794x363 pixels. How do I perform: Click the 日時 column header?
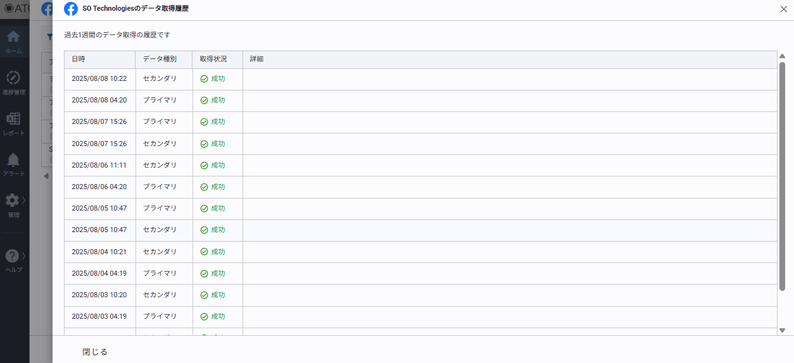tap(79, 59)
